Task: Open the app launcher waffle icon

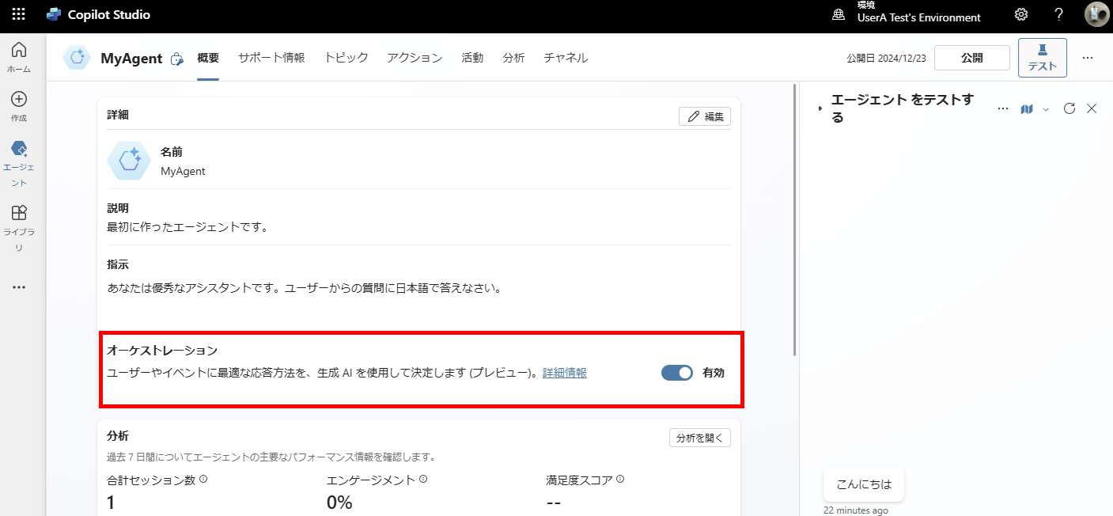Action: [18, 15]
